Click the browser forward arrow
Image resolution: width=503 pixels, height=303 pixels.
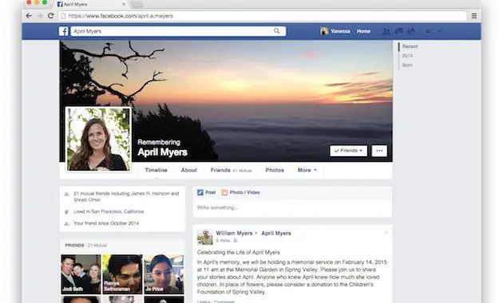tap(40, 16)
